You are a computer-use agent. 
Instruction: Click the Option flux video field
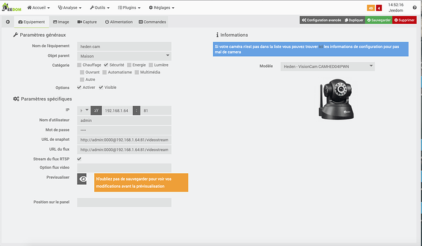124,168
